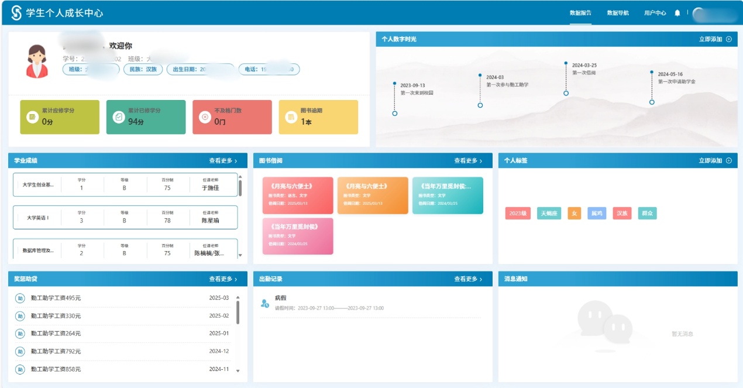
Task: Select the red 2023级 personal tag
Action: coord(518,214)
